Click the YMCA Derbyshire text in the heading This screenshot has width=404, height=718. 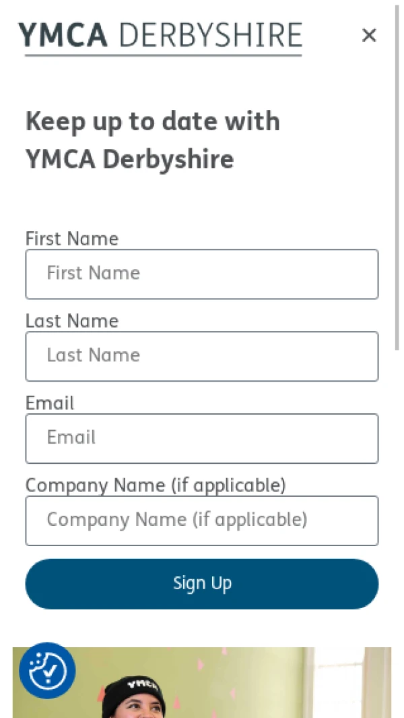point(130,159)
